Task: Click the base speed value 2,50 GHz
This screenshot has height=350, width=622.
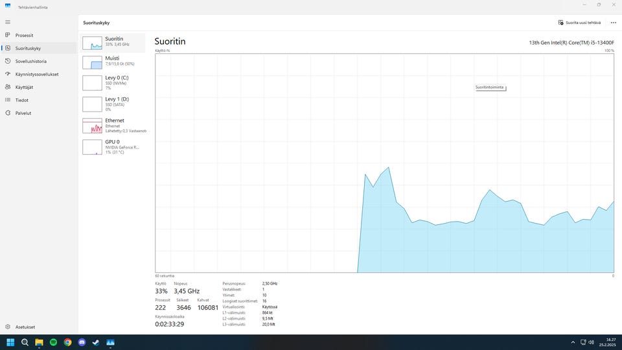Action: click(270, 284)
